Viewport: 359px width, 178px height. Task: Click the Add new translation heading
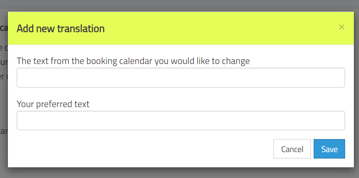(x=61, y=29)
